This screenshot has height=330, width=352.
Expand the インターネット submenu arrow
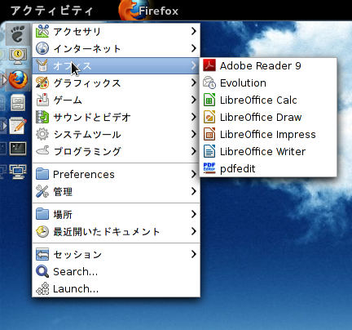(193, 48)
